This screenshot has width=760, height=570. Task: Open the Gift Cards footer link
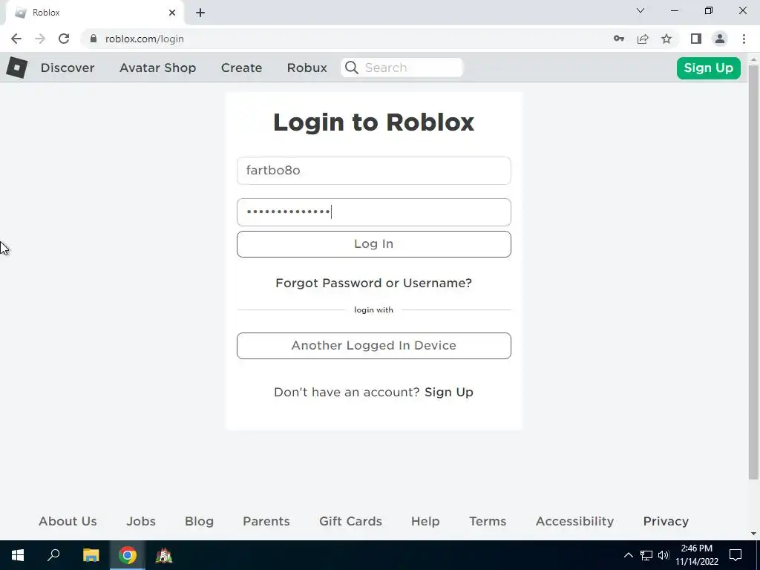click(350, 521)
